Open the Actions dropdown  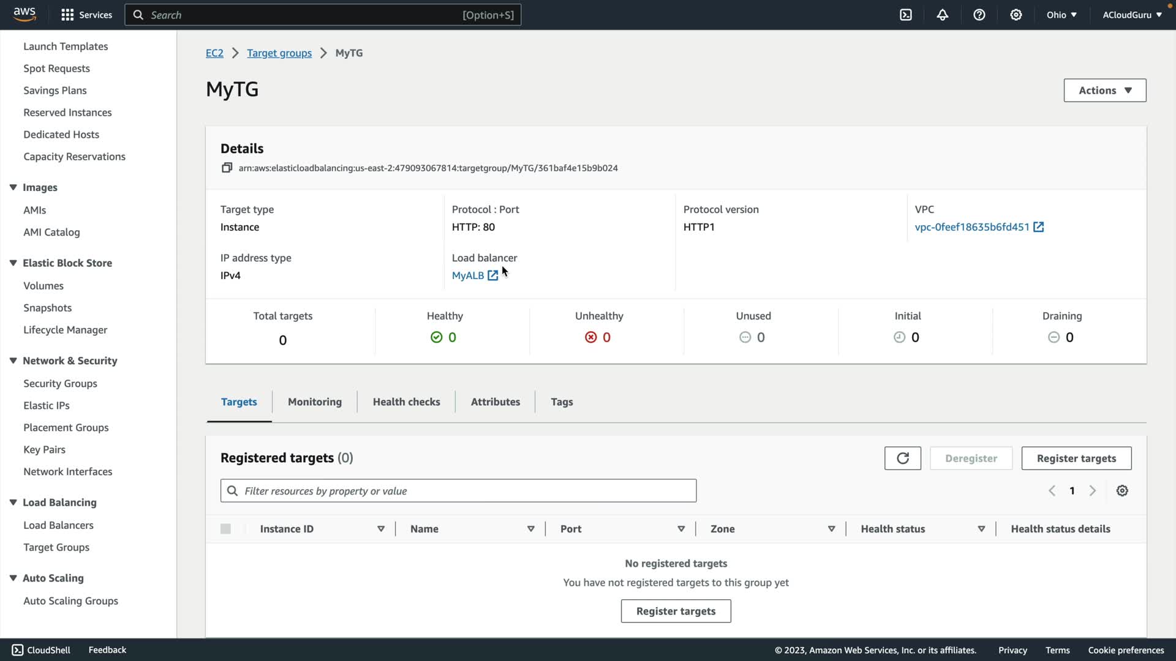(x=1104, y=91)
